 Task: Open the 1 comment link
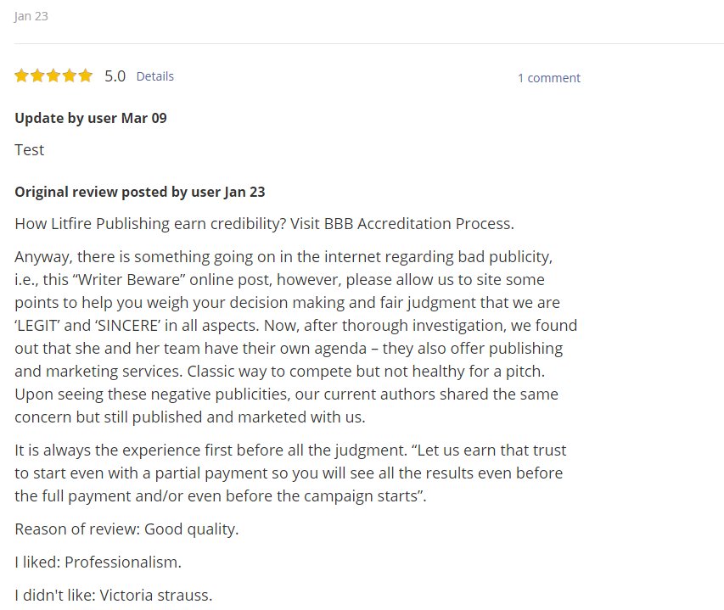tap(549, 78)
